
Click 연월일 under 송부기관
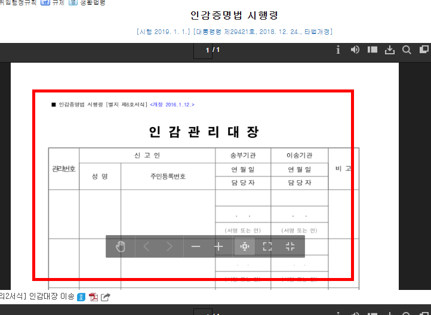coord(243,169)
